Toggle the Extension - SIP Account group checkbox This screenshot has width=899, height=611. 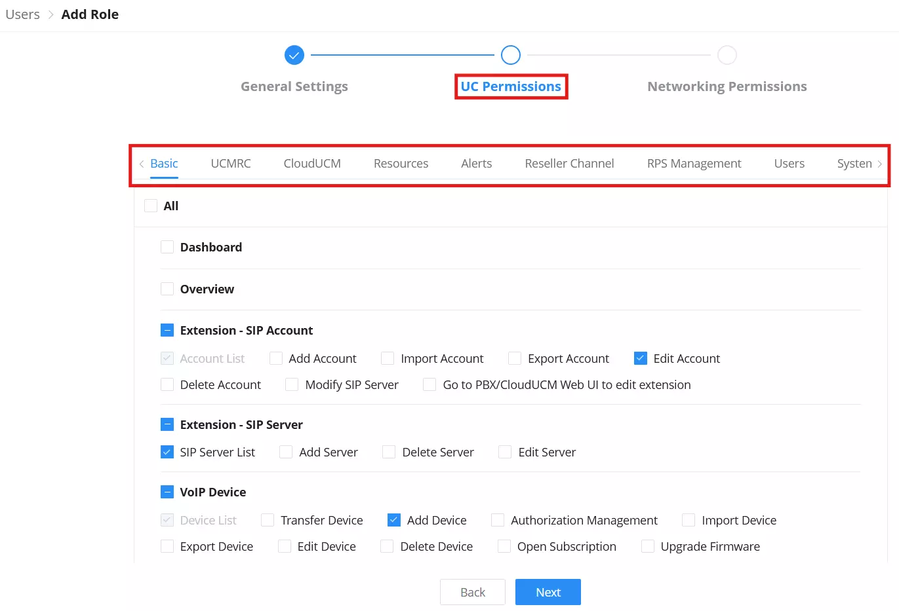point(167,330)
